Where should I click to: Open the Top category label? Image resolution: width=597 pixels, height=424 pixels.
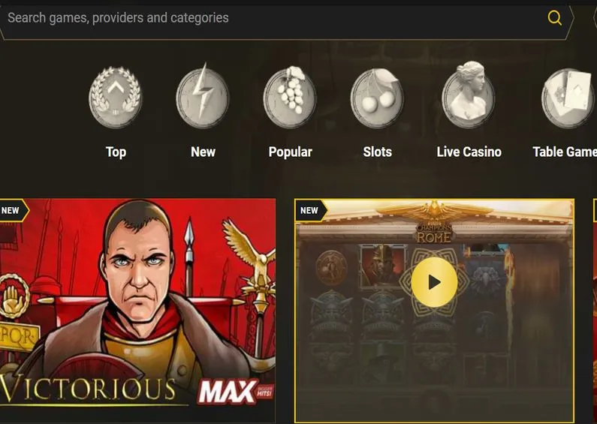click(x=116, y=152)
